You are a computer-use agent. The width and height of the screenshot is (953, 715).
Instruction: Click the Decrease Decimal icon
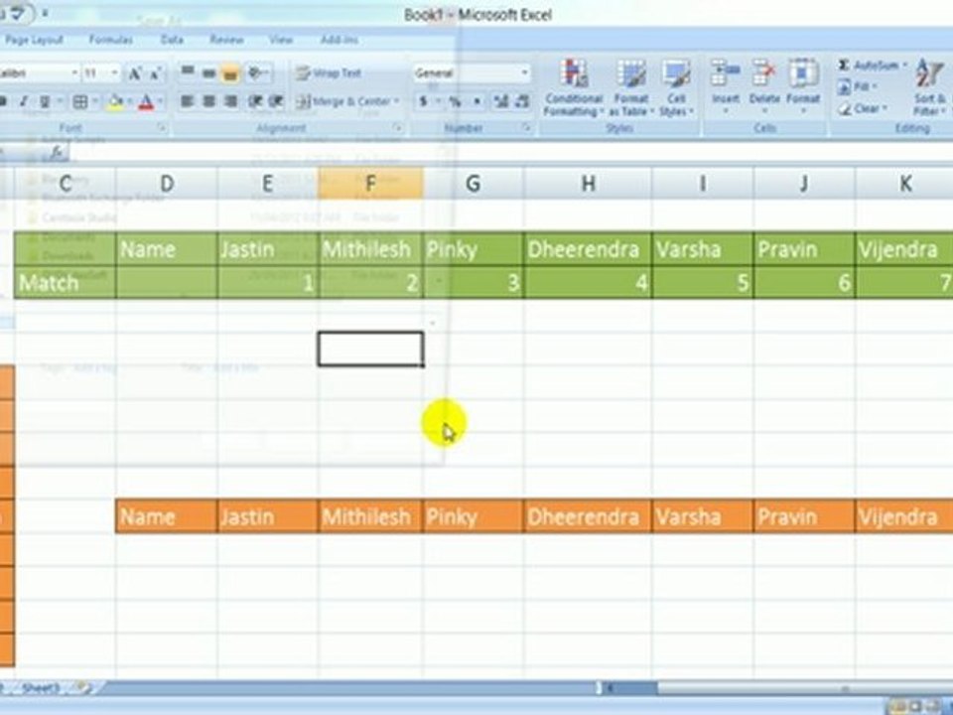(x=522, y=101)
